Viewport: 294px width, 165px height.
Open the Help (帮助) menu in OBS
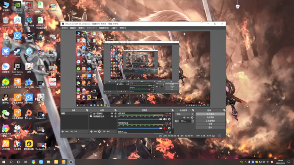point(123,28)
